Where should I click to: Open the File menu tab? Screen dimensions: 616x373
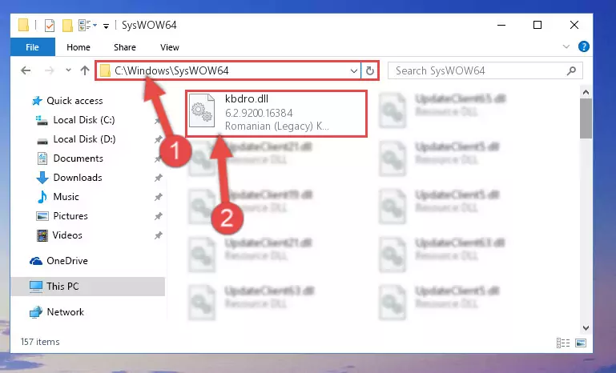click(33, 47)
